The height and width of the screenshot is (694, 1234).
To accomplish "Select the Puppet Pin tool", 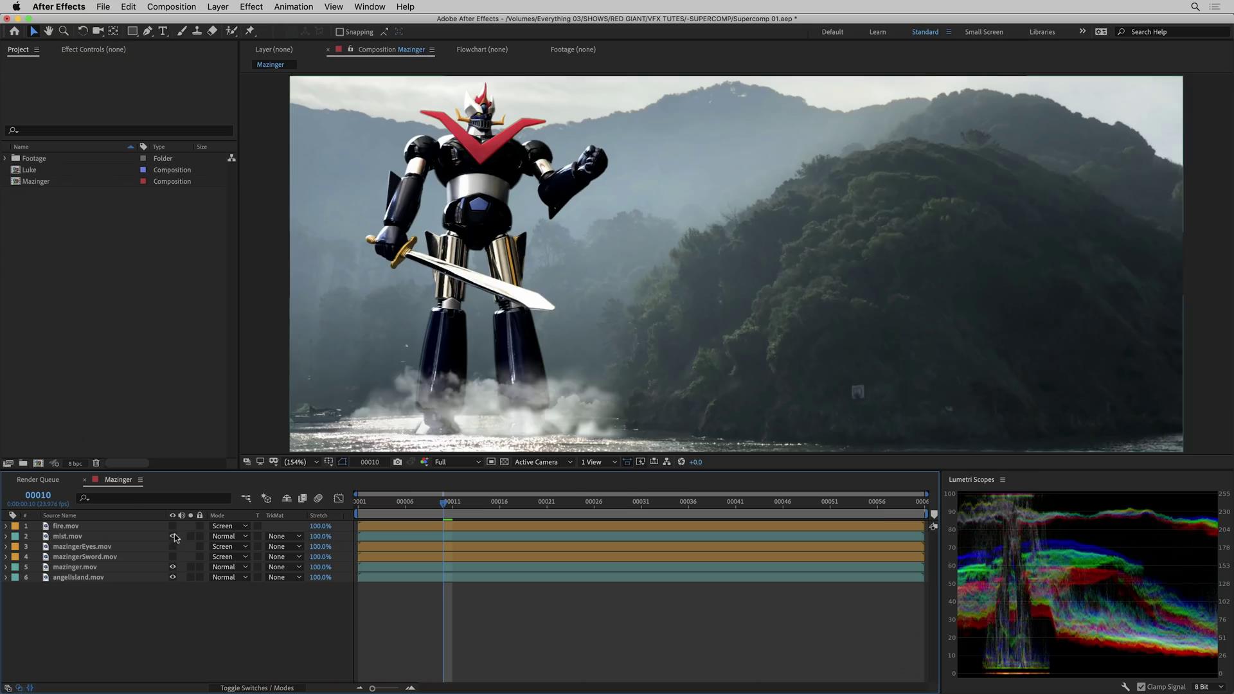I will (250, 31).
